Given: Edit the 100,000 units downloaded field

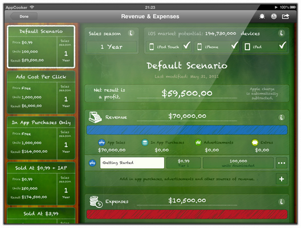Looking at the screenshot, I should pos(238,163).
